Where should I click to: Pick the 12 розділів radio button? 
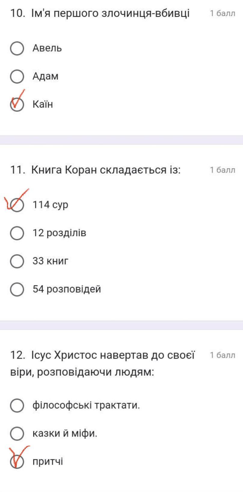coord(17,233)
